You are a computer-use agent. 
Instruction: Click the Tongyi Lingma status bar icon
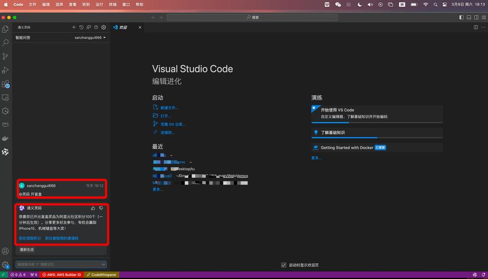[475, 275]
